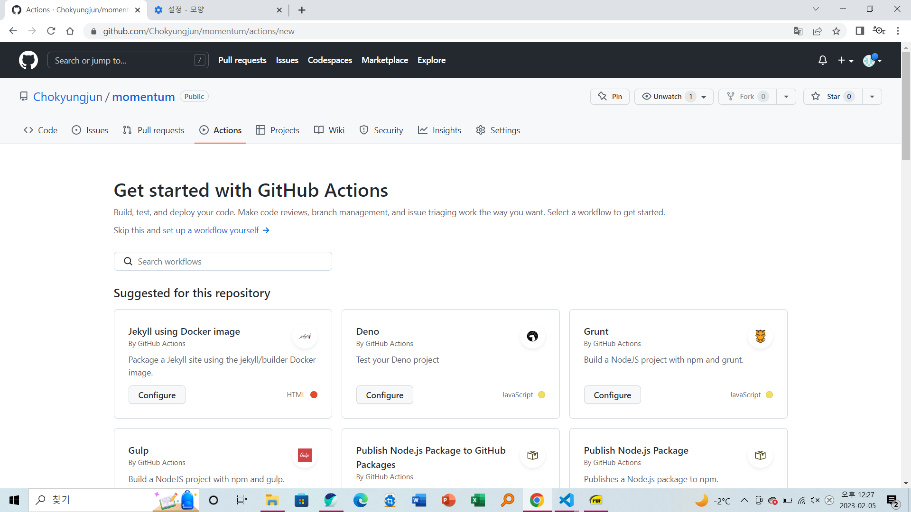Image resolution: width=911 pixels, height=512 pixels.
Task: Expand the Fork options dropdown arrow
Action: 786,97
